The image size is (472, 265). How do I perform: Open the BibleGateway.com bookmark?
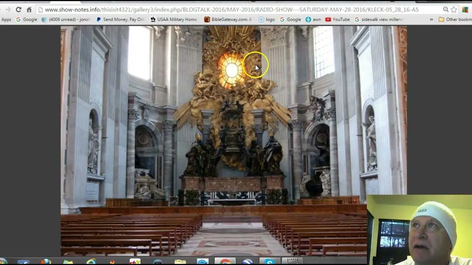[x=228, y=20]
